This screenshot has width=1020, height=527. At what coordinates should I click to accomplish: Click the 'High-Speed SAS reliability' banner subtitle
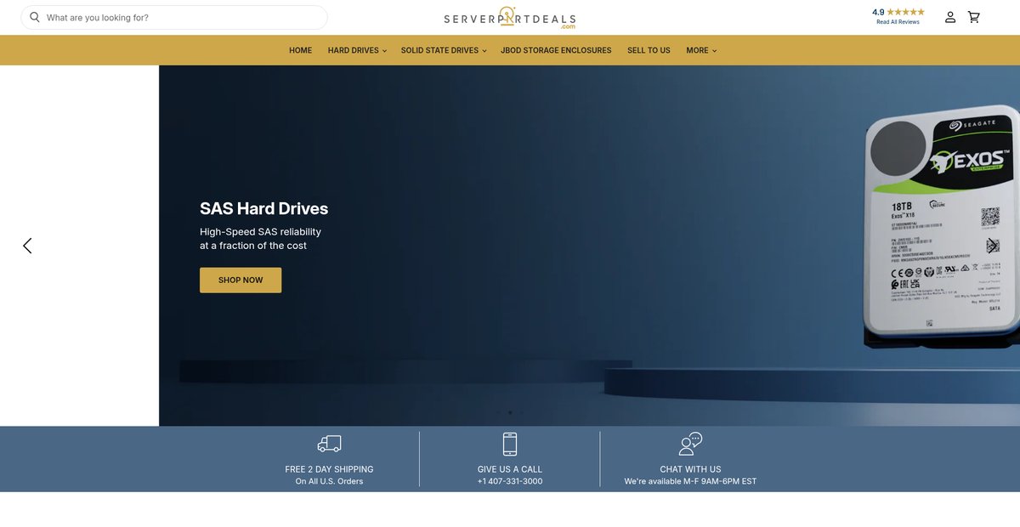[x=260, y=231]
